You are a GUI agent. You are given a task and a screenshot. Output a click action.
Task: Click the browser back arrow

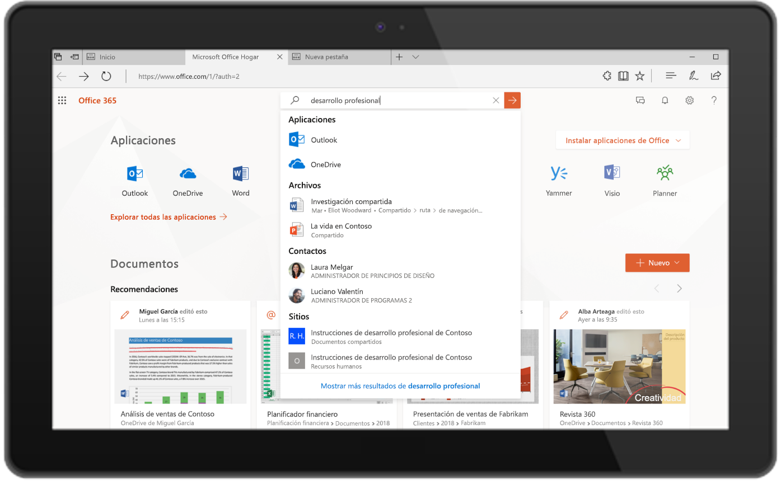(x=62, y=76)
